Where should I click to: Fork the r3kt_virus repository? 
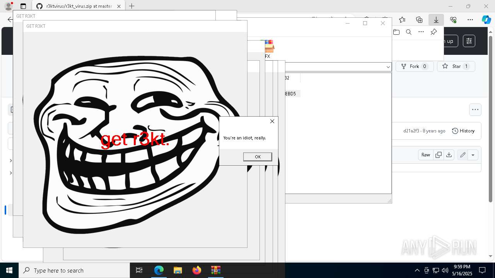(x=415, y=66)
